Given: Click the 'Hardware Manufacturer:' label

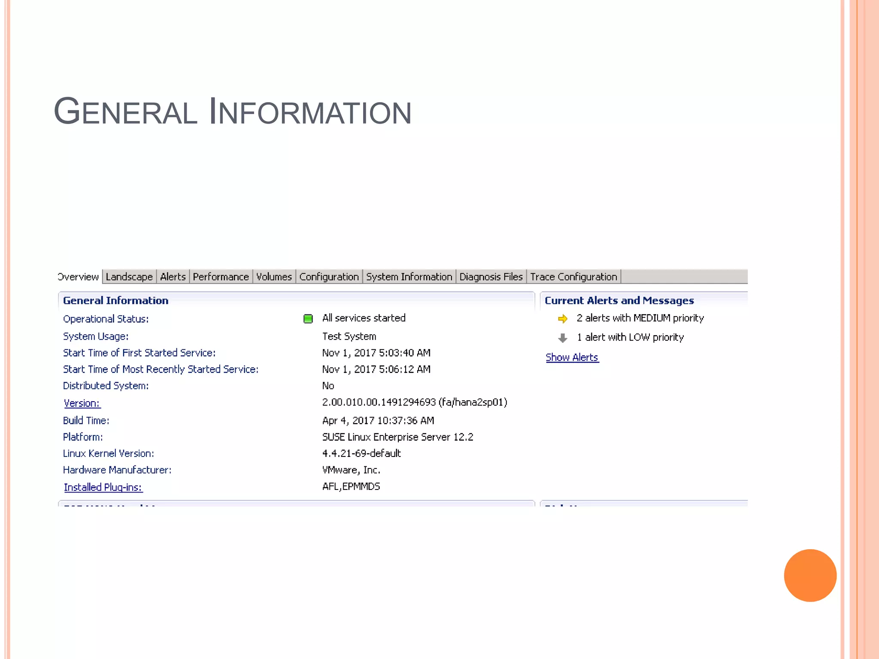Looking at the screenshot, I should (x=117, y=470).
